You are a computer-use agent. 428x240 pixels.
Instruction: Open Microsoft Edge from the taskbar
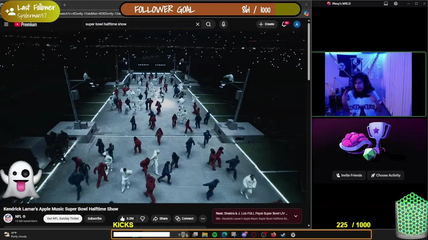click(224, 235)
